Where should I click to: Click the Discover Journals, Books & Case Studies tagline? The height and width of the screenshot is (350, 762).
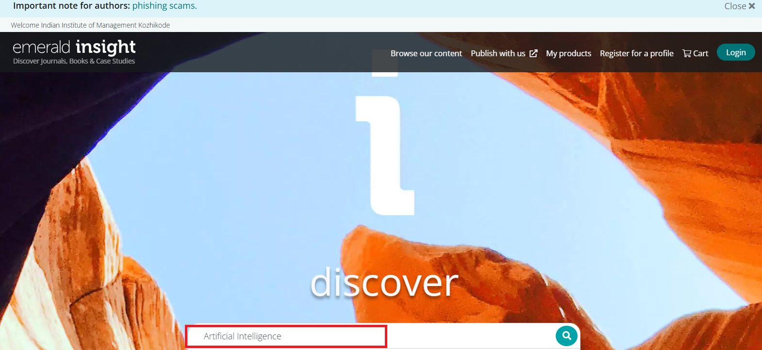point(74,61)
